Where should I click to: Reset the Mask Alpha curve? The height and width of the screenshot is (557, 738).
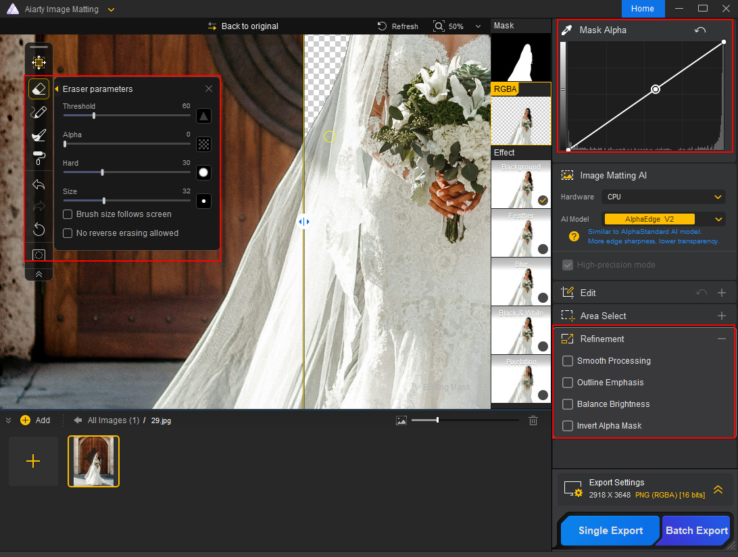700,30
